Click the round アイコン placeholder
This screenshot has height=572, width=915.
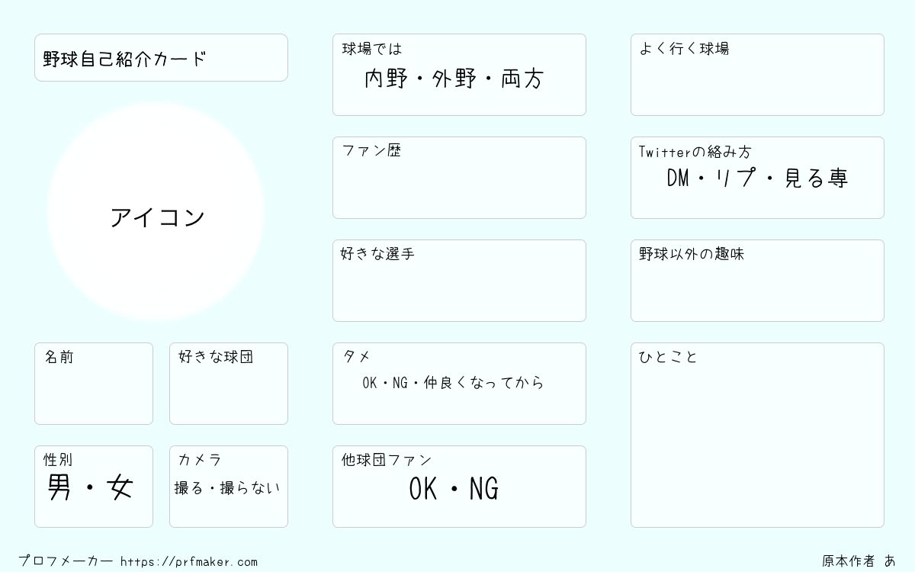tap(156, 211)
